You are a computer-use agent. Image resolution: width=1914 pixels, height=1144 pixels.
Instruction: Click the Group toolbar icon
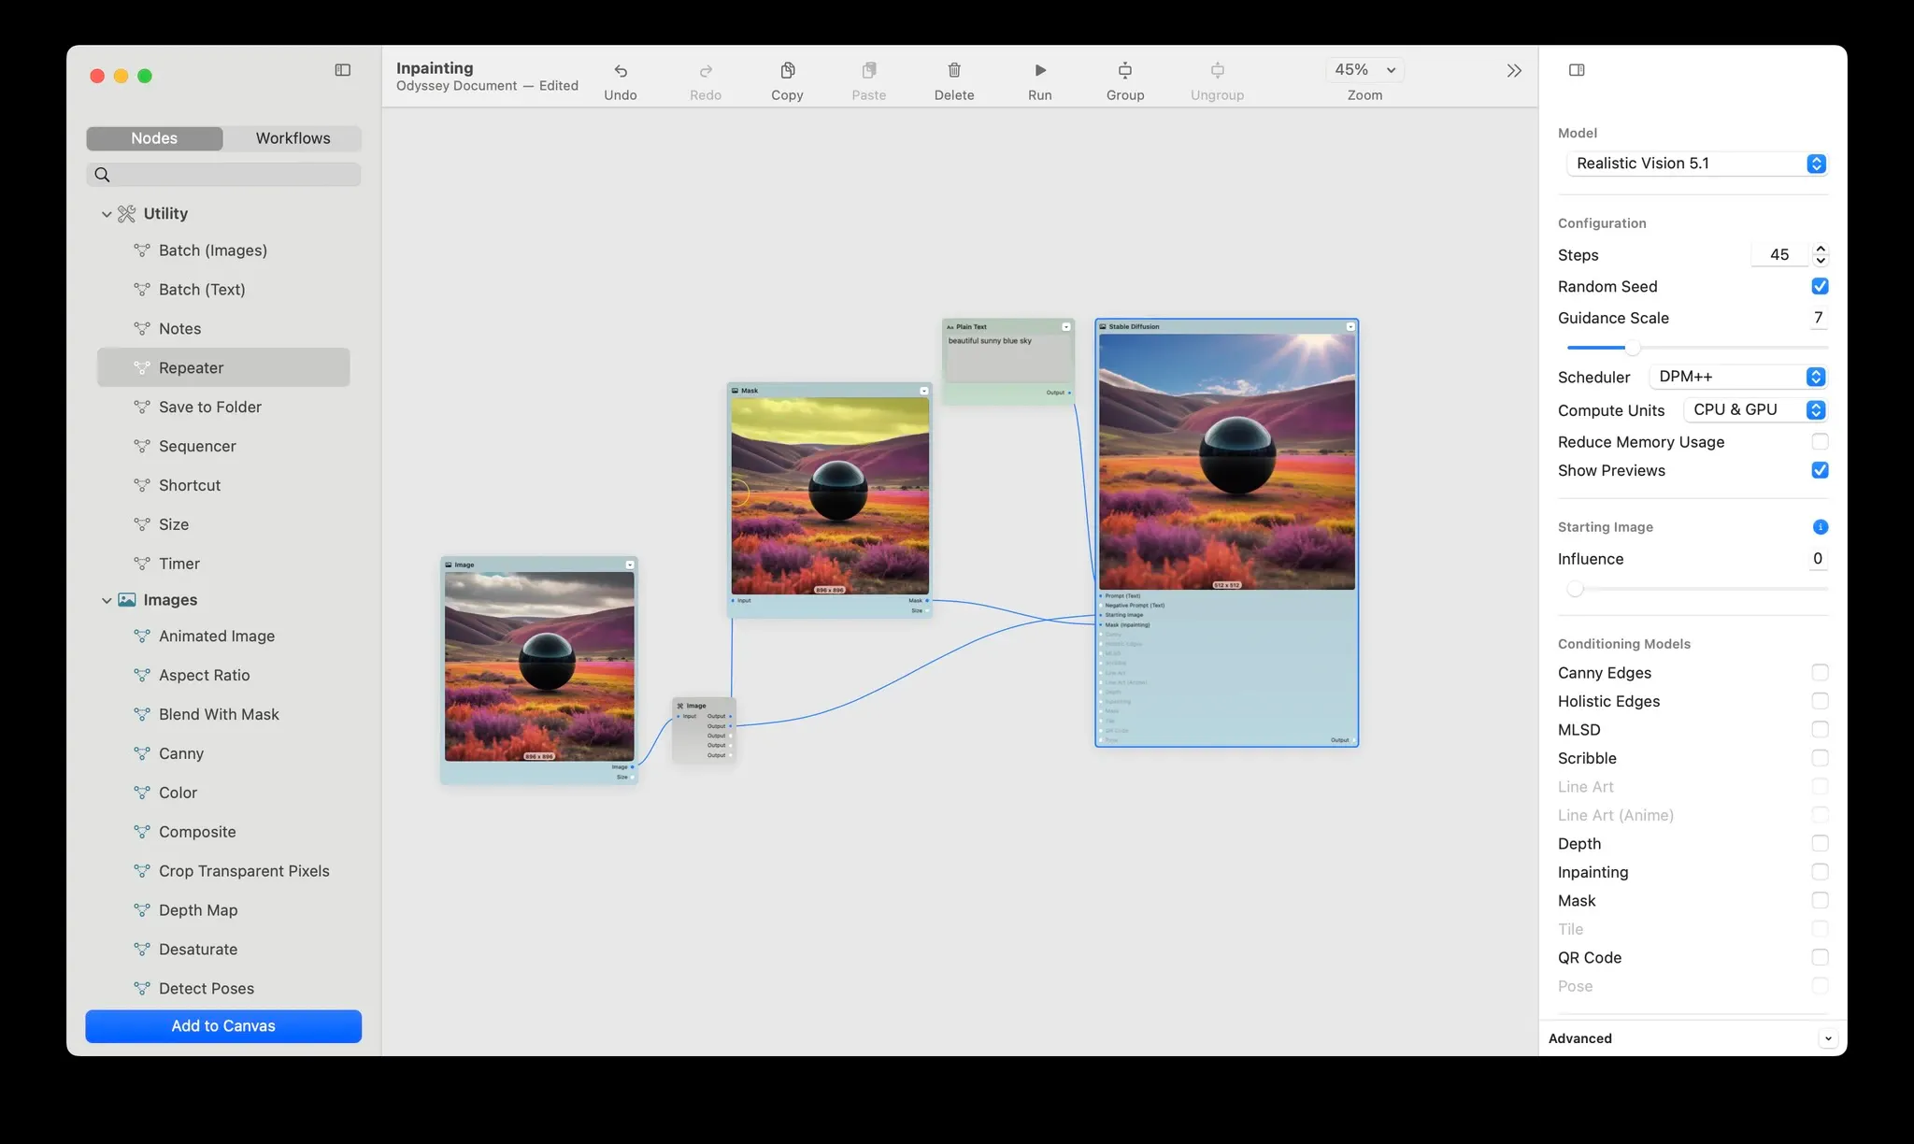pos(1125,70)
